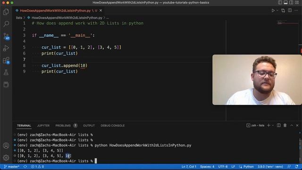Click line number 5 in the gutter
302x170 pixels.
tap(24, 47)
